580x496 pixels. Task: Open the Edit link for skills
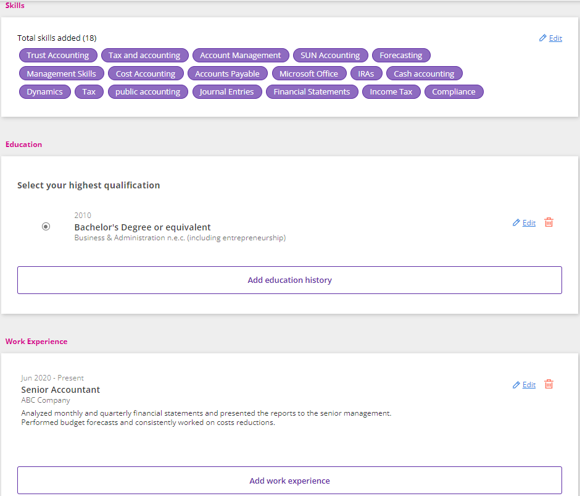pyautogui.click(x=555, y=38)
